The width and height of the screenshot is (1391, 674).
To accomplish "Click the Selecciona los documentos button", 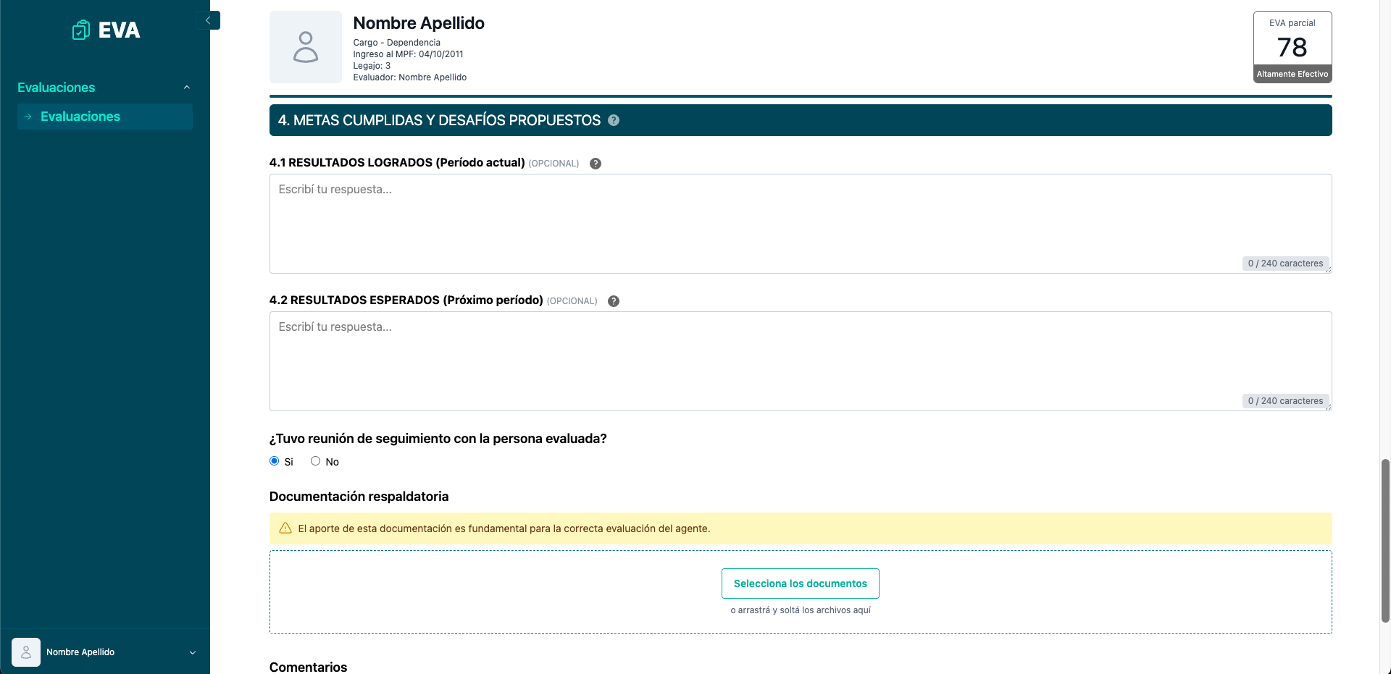I will coord(801,584).
